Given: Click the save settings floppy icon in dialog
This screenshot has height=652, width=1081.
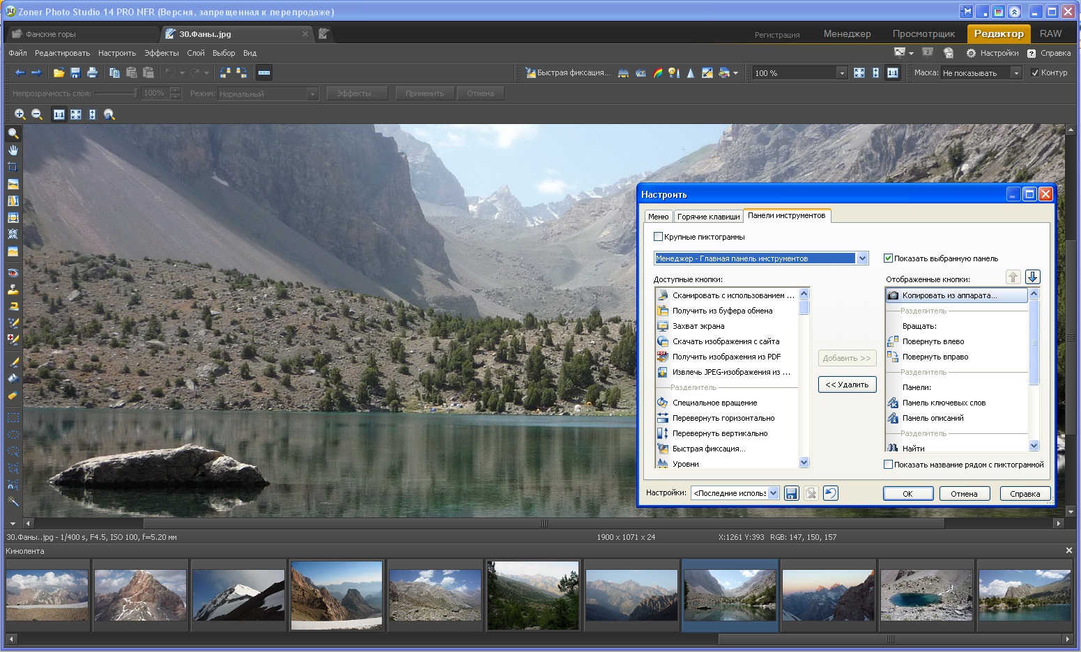Looking at the screenshot, I should (791, 493).
